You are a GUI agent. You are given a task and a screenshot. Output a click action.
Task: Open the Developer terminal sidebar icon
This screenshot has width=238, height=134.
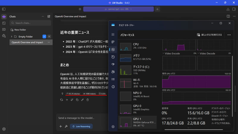[4, 23]
